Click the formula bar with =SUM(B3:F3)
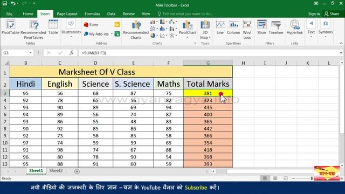The width and height of the screenshot is (345, 194). (209, 53)
